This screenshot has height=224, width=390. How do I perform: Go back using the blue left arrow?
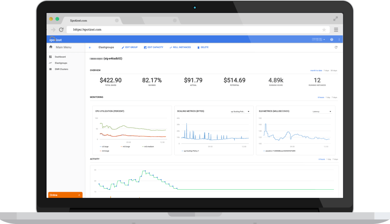90,48
